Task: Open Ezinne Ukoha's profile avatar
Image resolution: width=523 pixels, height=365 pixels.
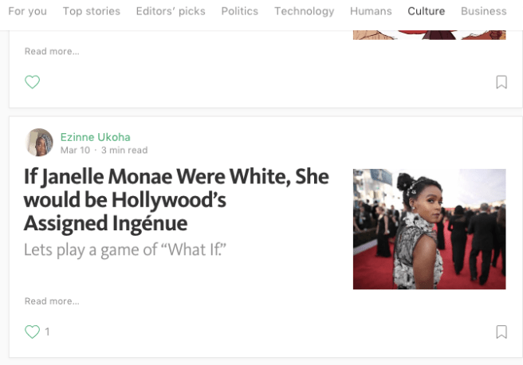Action: point(39,143)
